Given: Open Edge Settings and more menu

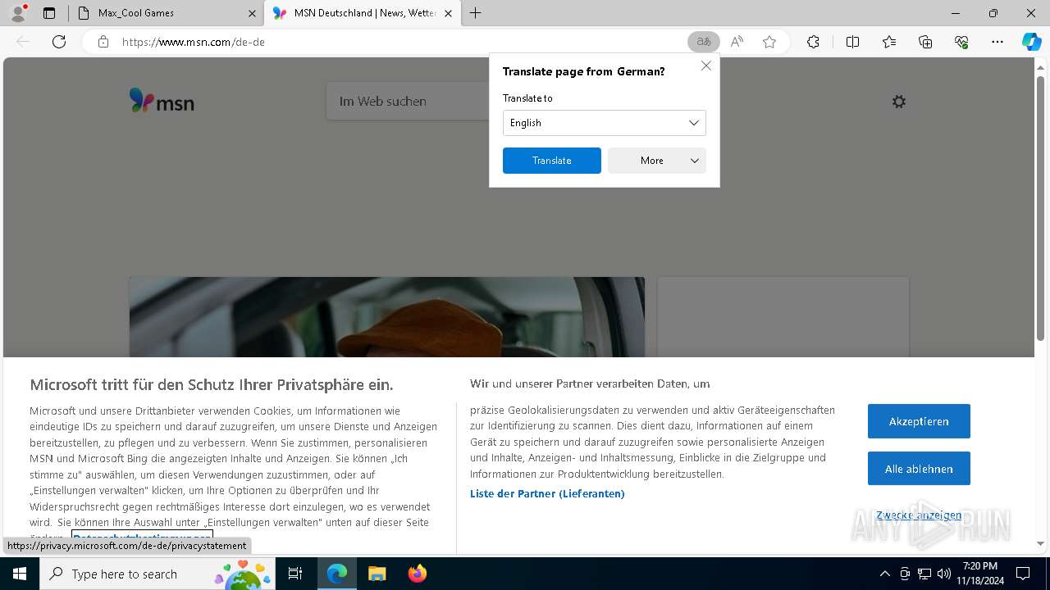Looking at the screenshot, I should click(997, 42).
